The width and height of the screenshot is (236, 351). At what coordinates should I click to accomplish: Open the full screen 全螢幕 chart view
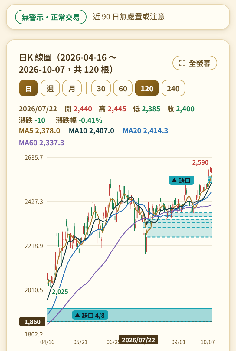pyautogui.click(x=195, y=63)
